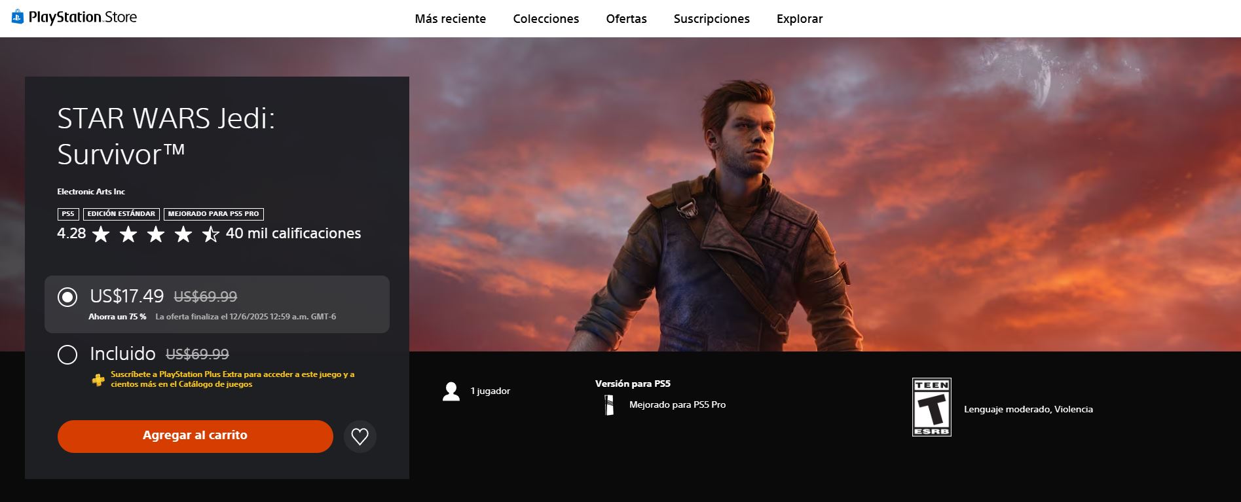Image resolution: width=1241 pixels, height=502 pixels.
Task: Click the first rating star
Action: [x=101, y=234]
